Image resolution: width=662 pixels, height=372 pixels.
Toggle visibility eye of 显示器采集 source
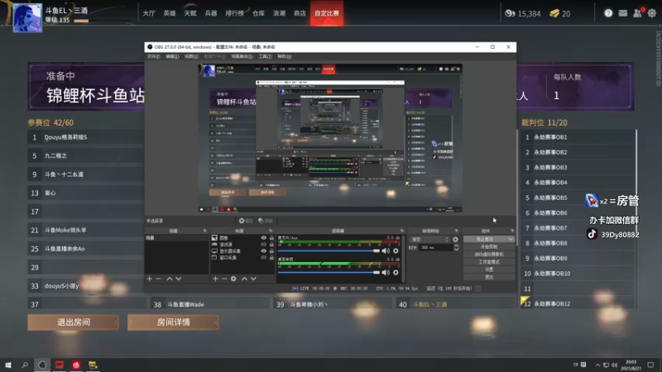pos(263,251)
